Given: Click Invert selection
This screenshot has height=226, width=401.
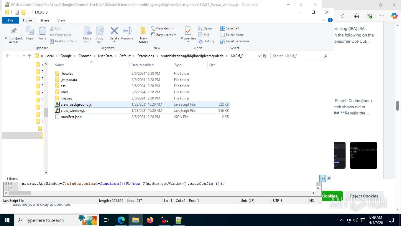Looking at the screenshot, I should click(234, 41).
